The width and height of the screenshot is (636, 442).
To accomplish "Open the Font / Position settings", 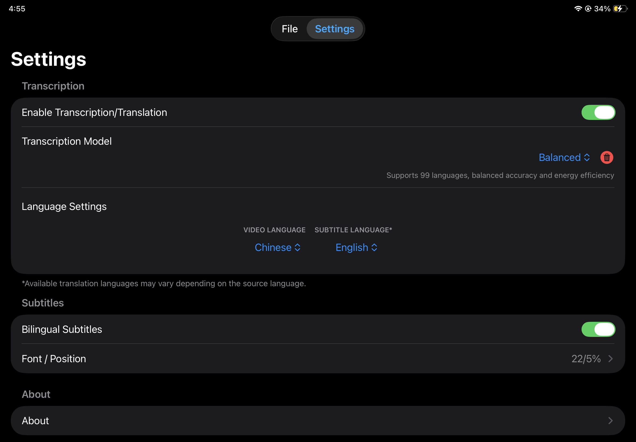I will click(x=318, y=359).
